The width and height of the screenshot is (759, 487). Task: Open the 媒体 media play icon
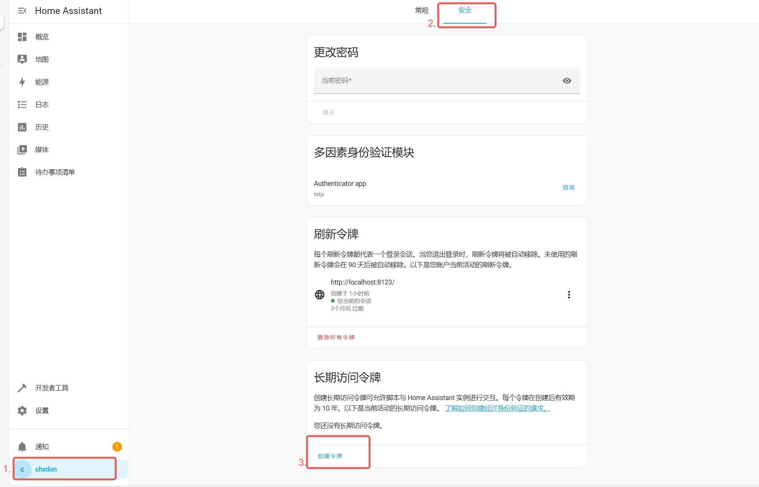(x=22, y=150)
